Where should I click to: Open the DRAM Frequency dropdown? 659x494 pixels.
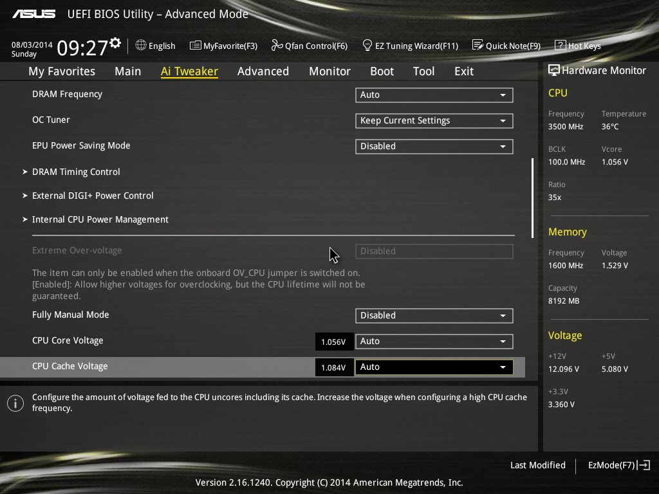point(434,95)
